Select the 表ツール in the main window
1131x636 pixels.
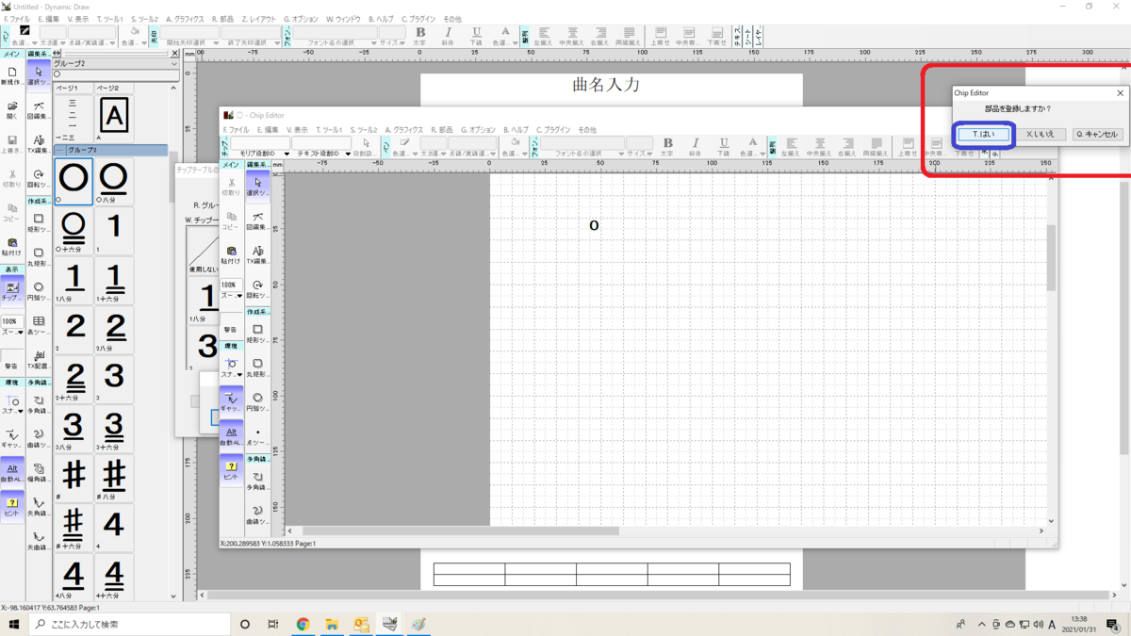[x=39, y=324]
